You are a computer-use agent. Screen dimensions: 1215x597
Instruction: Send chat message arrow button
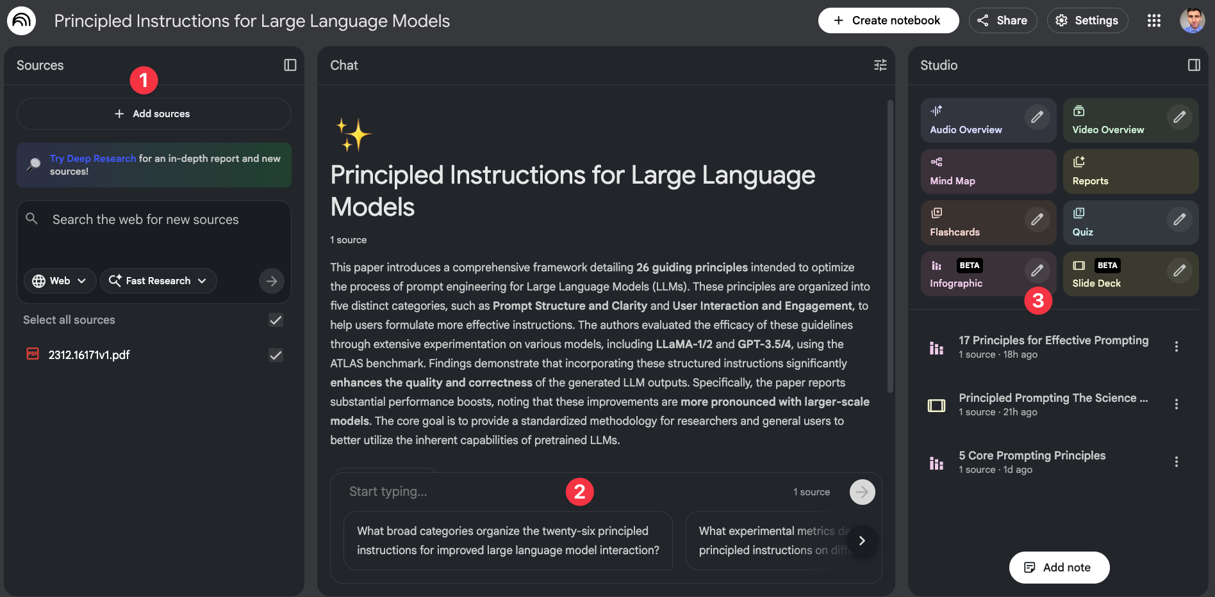click(863, 492)
